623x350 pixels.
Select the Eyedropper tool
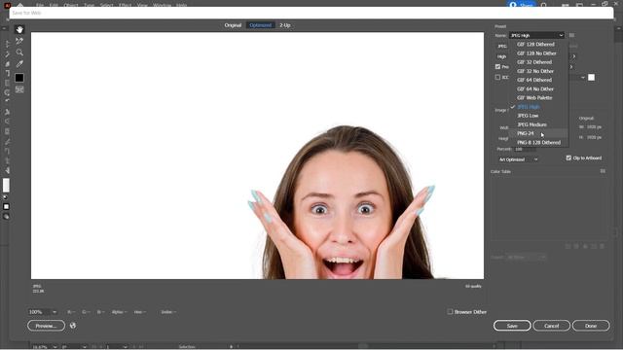coord(19,64)
